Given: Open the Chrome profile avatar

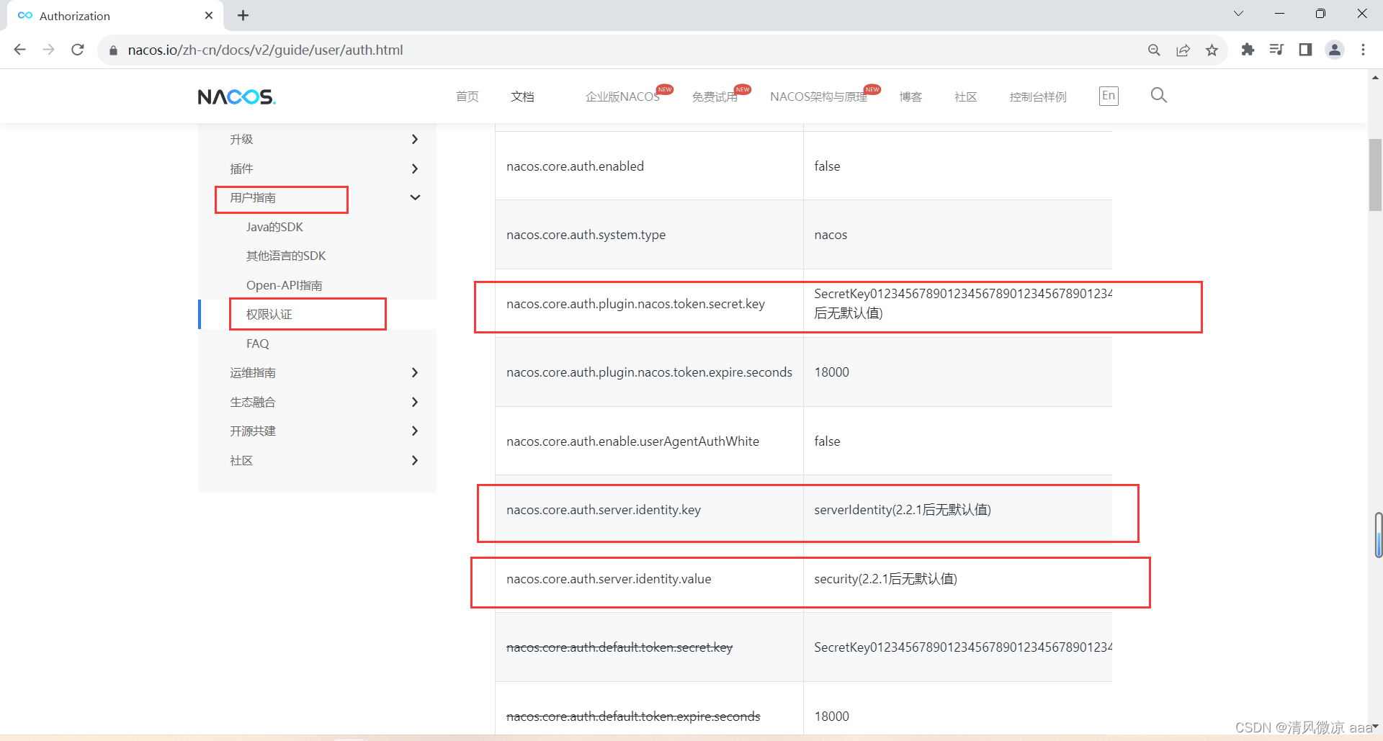Looking at the screenshot, I should tap(1335, 50).
